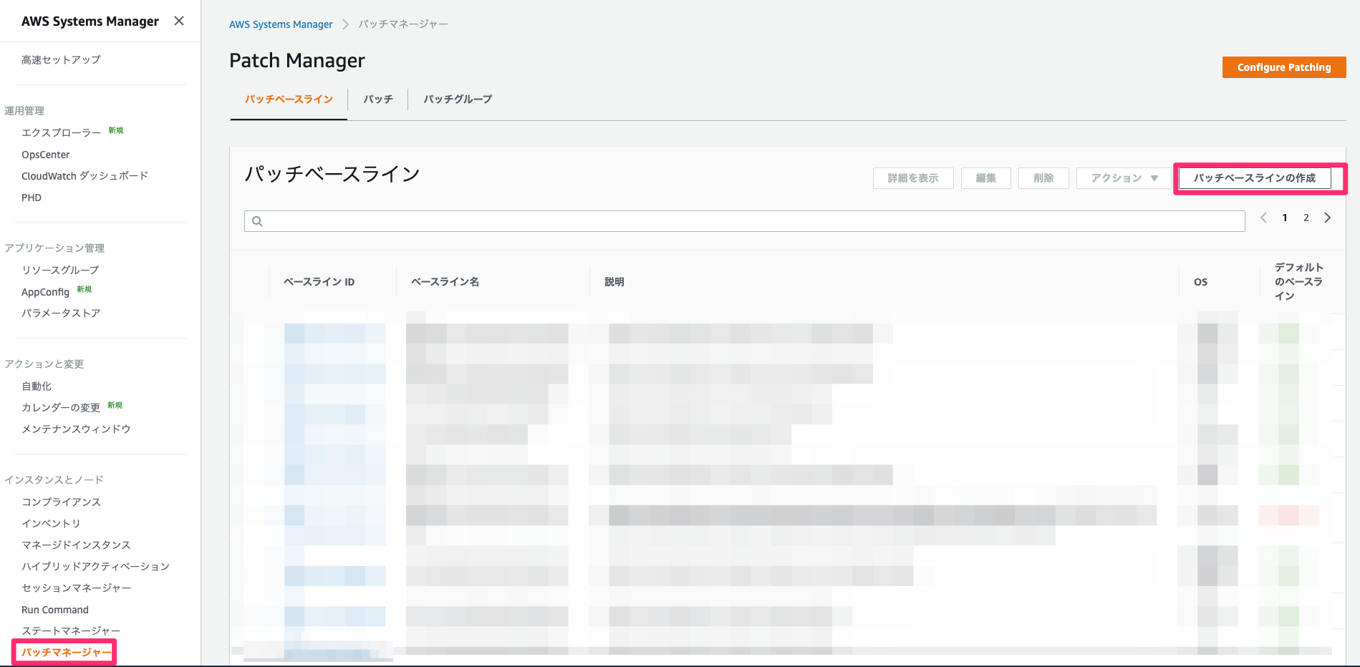Screen dimensions: 1360x667
Task: Open CloudWatch ダッシュボード
Action: (x=85, y=176)
